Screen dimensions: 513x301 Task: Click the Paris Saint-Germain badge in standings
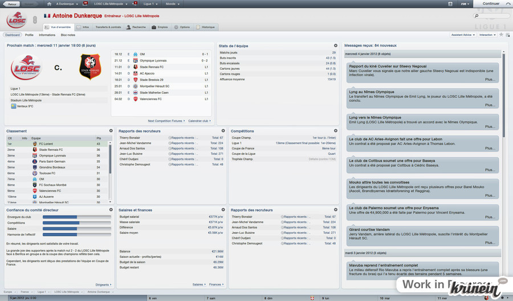(35, 162)
